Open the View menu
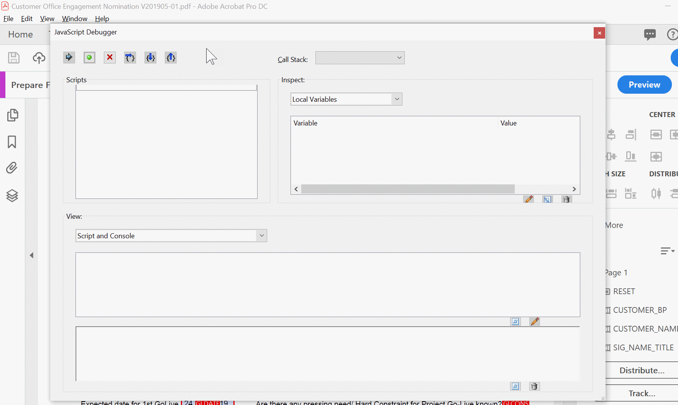Image resolution: width=678 pixels, height=405 pixels. click(x=47, y=19)
